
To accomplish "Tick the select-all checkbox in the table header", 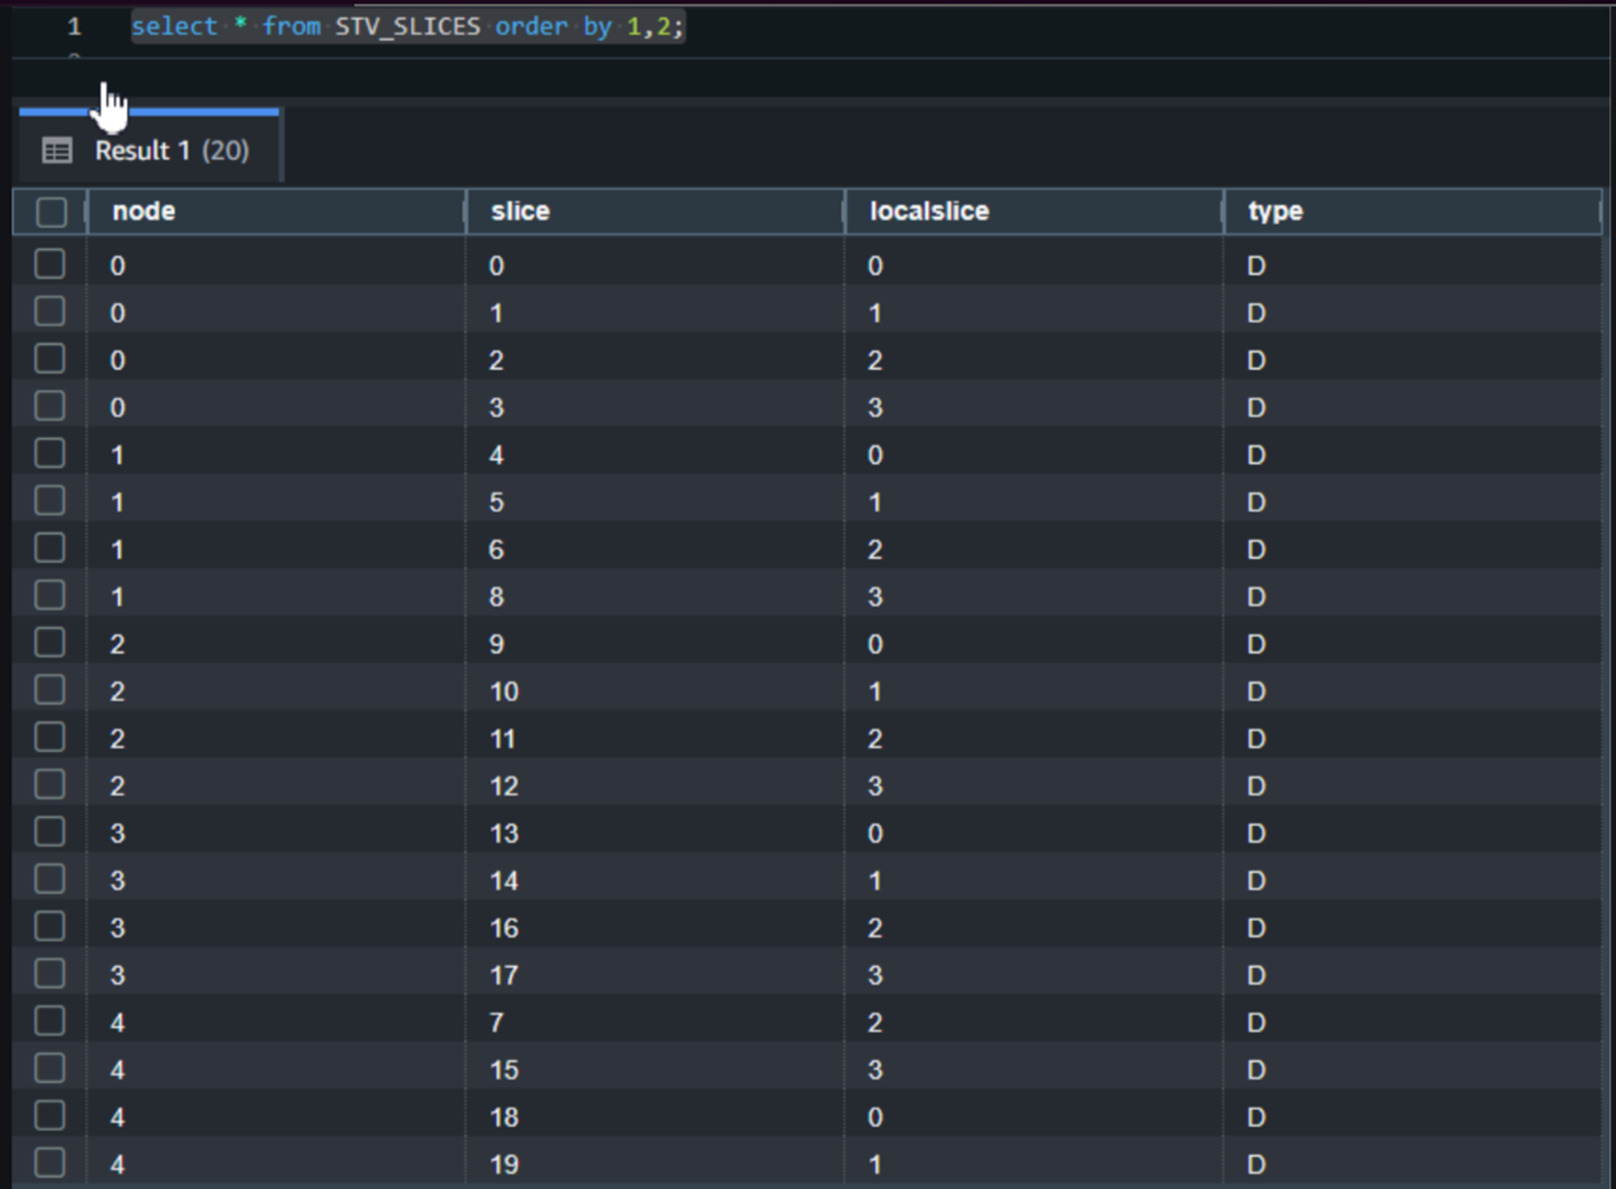I will pyautogui.click(x=50, y=212).
